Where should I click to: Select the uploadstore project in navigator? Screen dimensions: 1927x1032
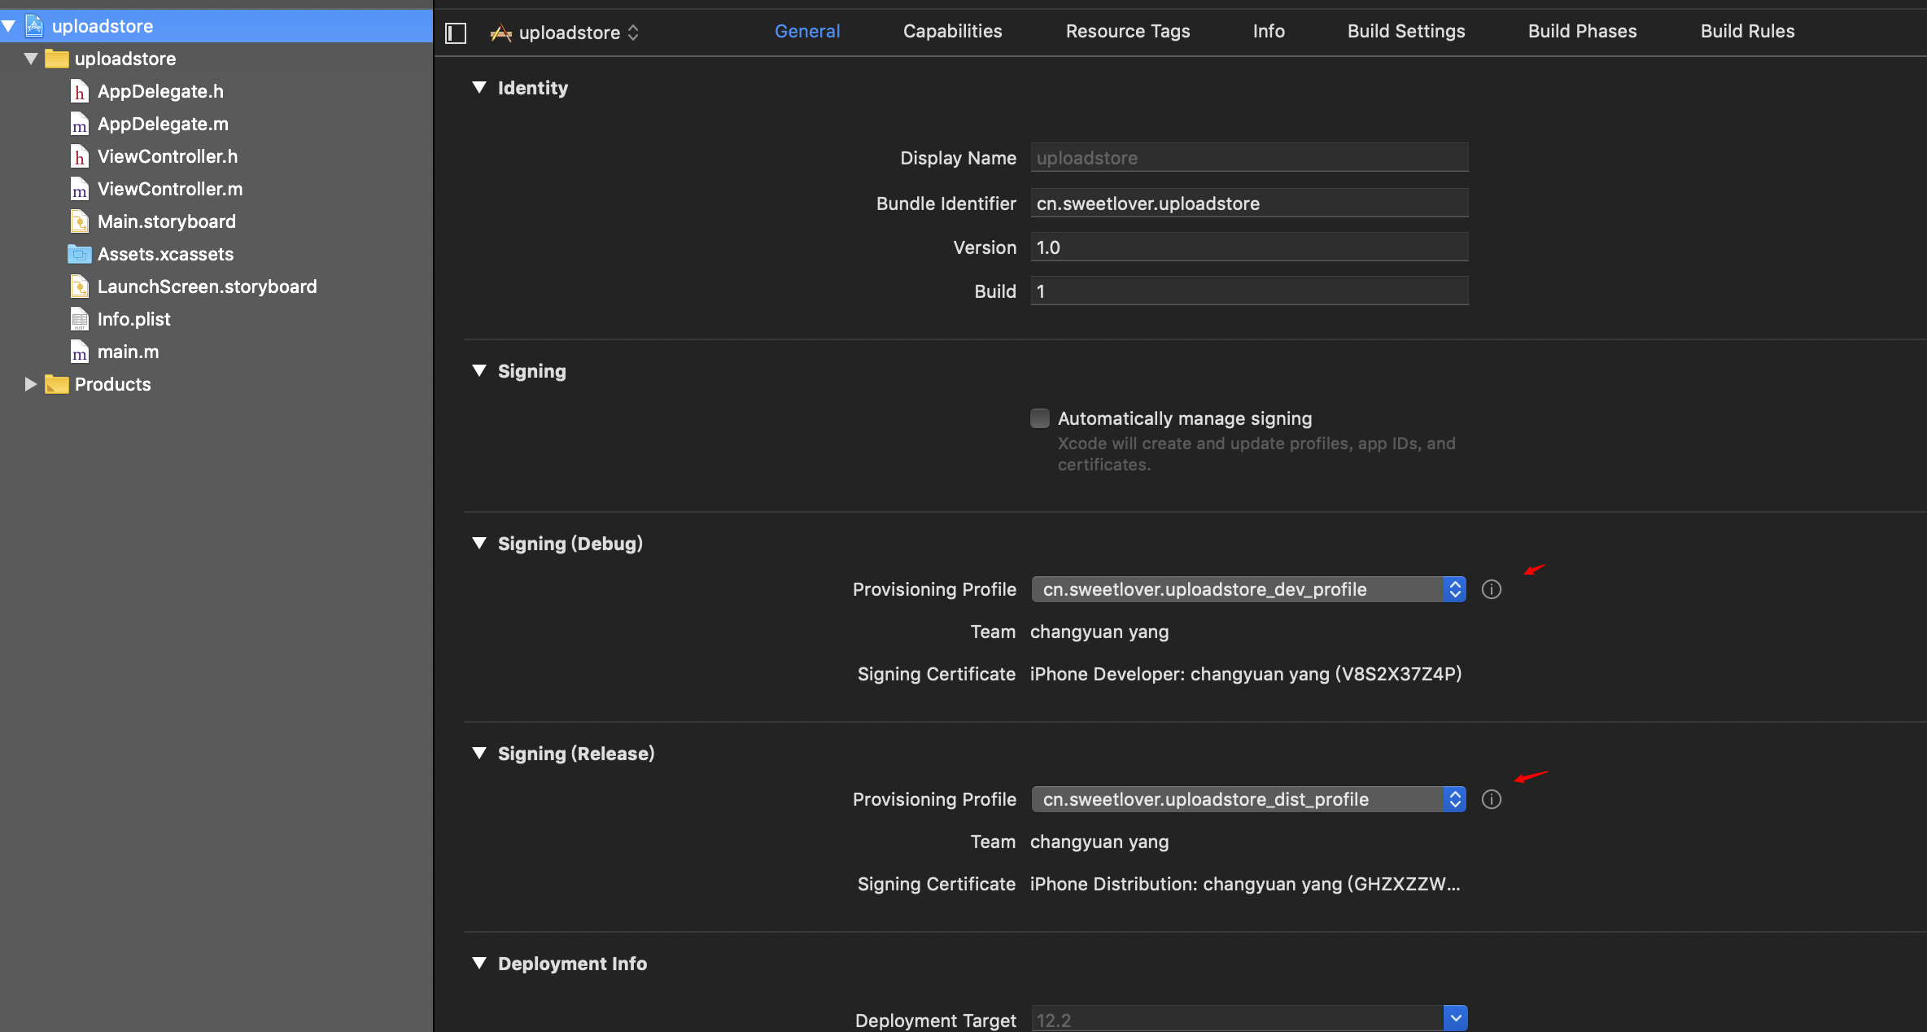216,26
